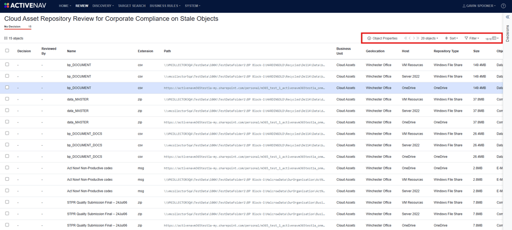The height and width of the screenshot is (230, 512).
Task: Open the System menu dropdown
Action: tap(193, 6)
